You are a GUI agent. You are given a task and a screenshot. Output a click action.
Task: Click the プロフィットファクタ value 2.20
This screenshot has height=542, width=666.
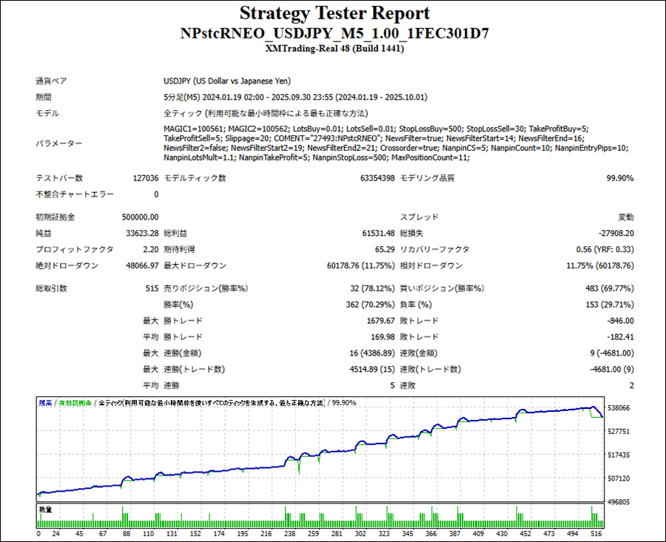point(149,250)
